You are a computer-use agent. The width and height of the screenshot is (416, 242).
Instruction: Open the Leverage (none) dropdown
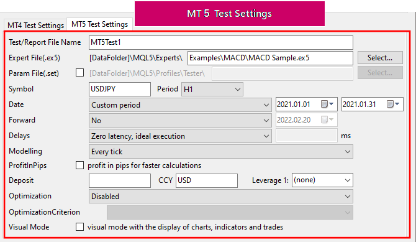point(322,180)
